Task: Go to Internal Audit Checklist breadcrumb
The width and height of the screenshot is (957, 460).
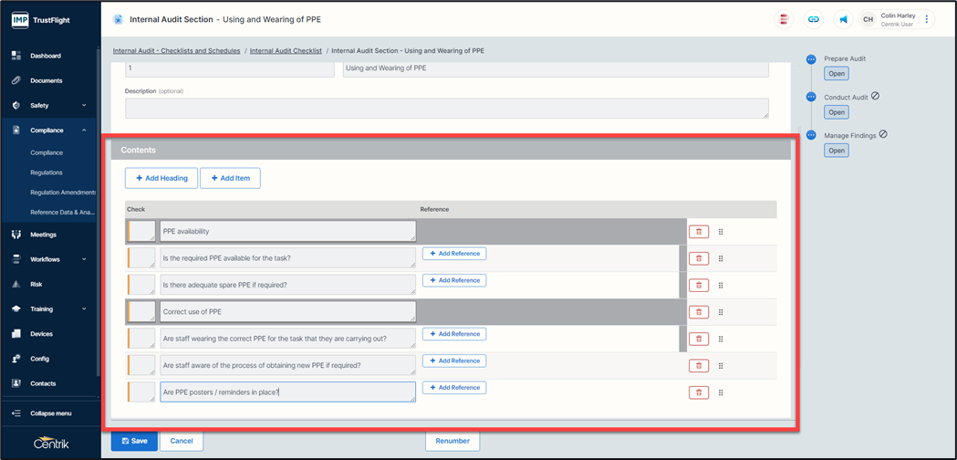Action: coord(286,51)
